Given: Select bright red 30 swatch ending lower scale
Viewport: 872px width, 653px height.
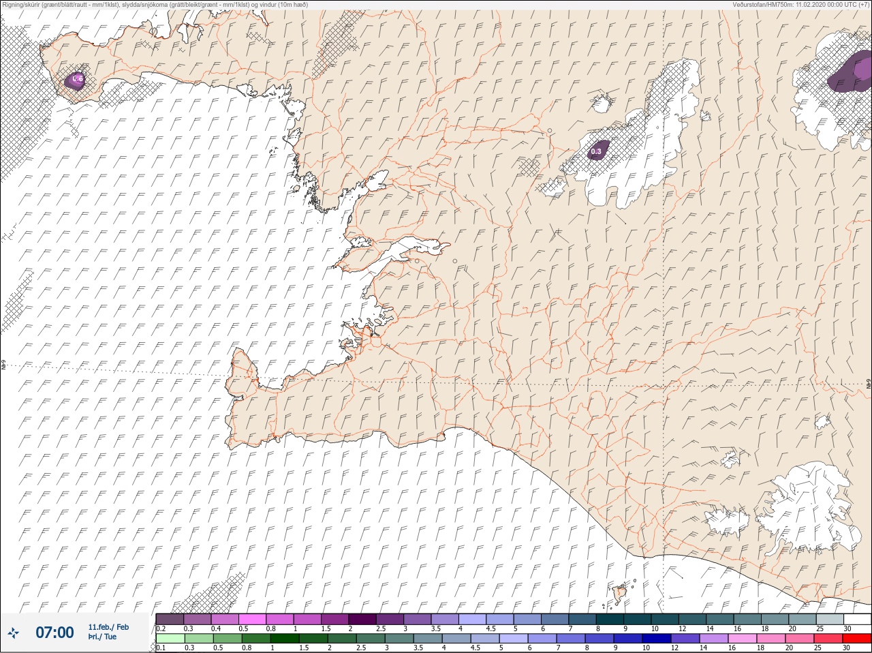Looking at the screenshot, I should (857, 639).
